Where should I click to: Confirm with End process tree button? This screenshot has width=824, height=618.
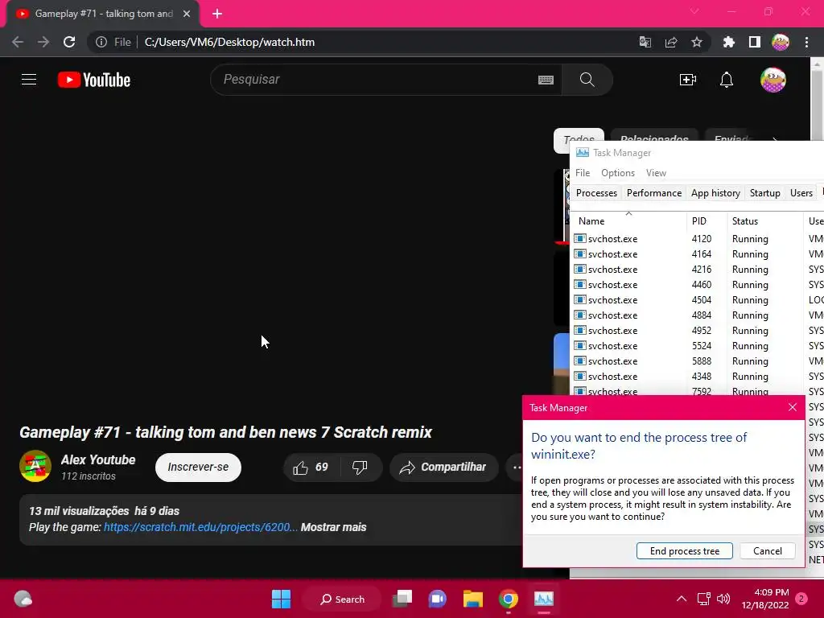coord(684,550)
